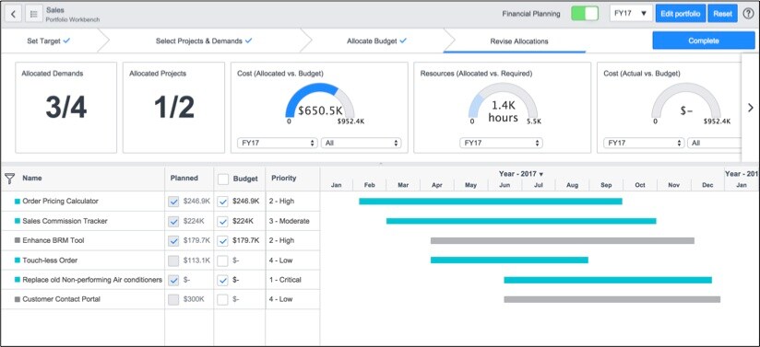Click gray square beside Enhance BRM Tool
Image resolution: width=760 pixels, height=347 pixels.
18,240
